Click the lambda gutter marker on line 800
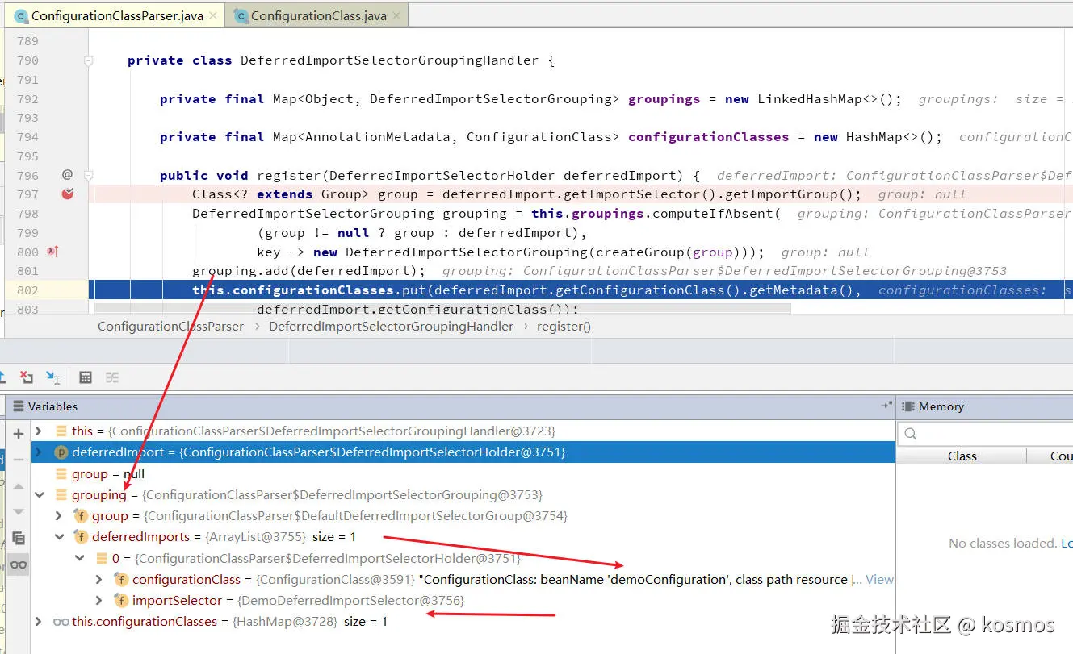The image size is (1073, 654). tap(52, 252)
